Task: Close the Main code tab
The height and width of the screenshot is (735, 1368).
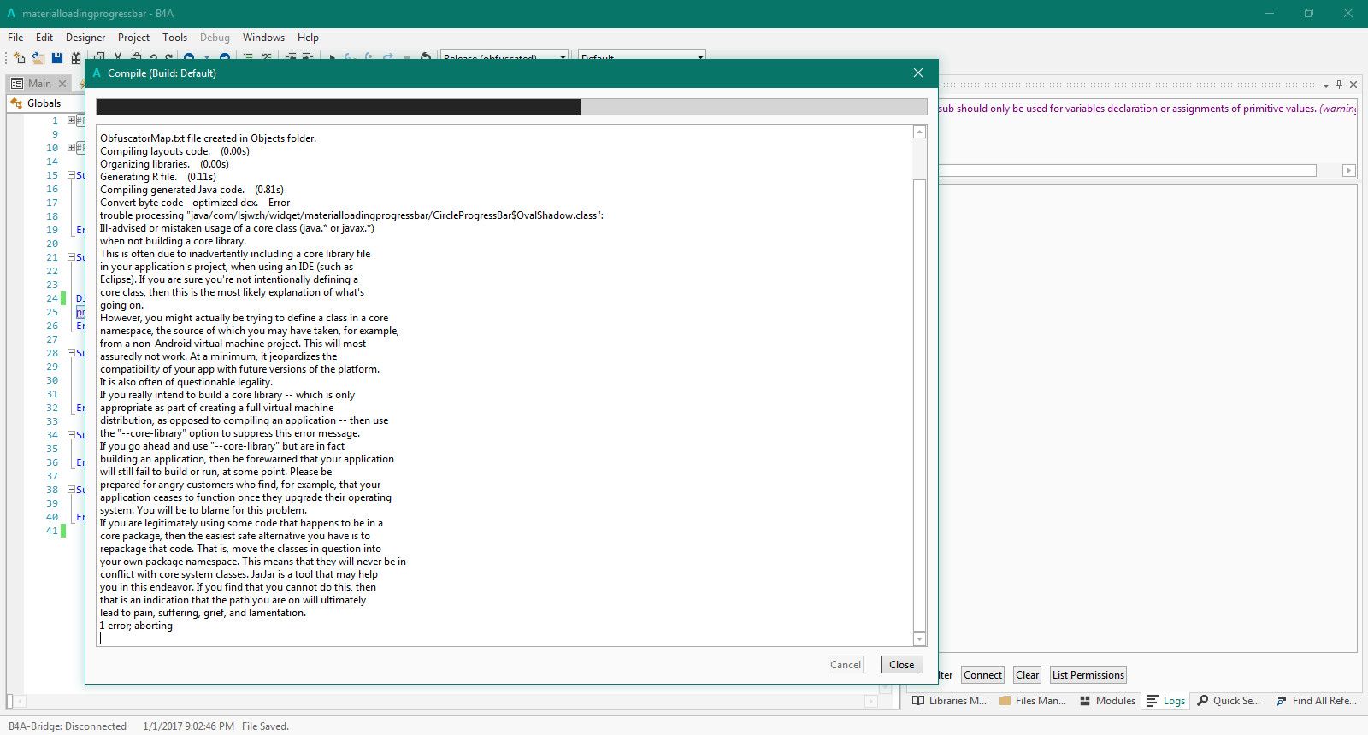Action: (x=62, y=84)
